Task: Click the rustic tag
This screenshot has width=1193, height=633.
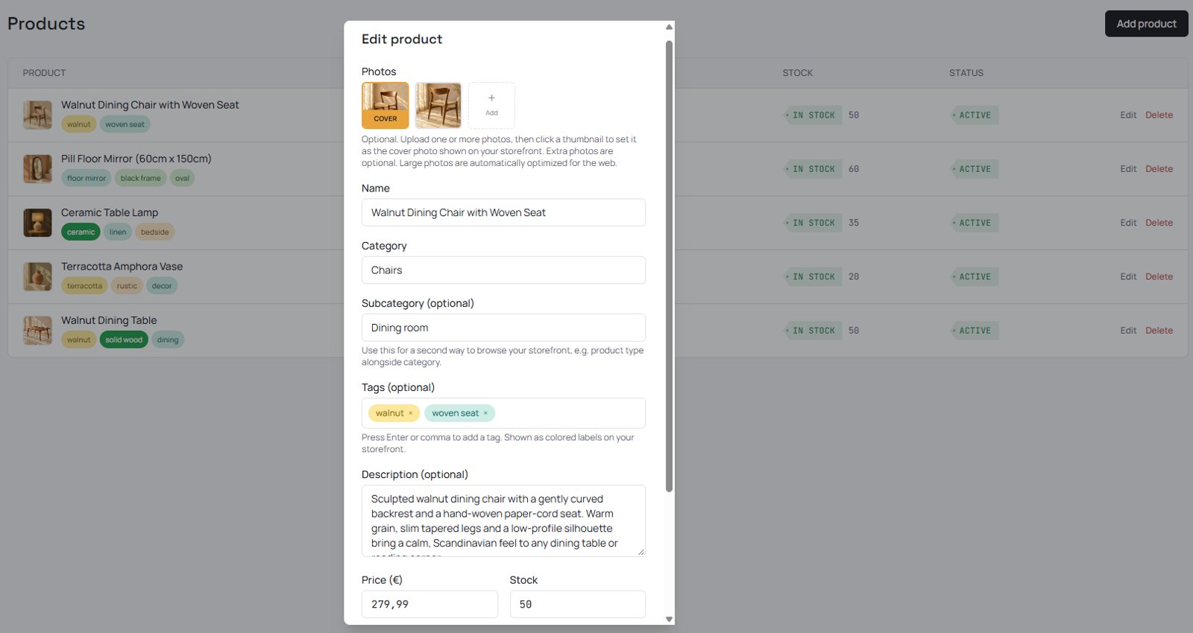Action: click(x=127, y=286)
